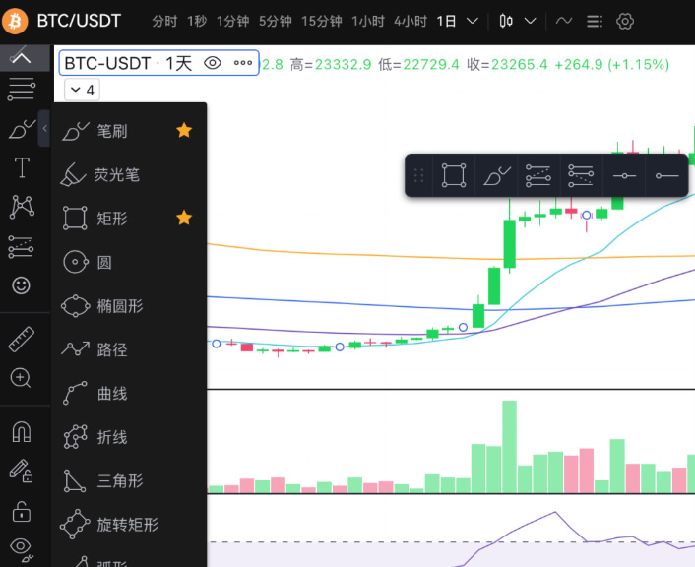Choose 圆 circle from the menu

point(129,262)
